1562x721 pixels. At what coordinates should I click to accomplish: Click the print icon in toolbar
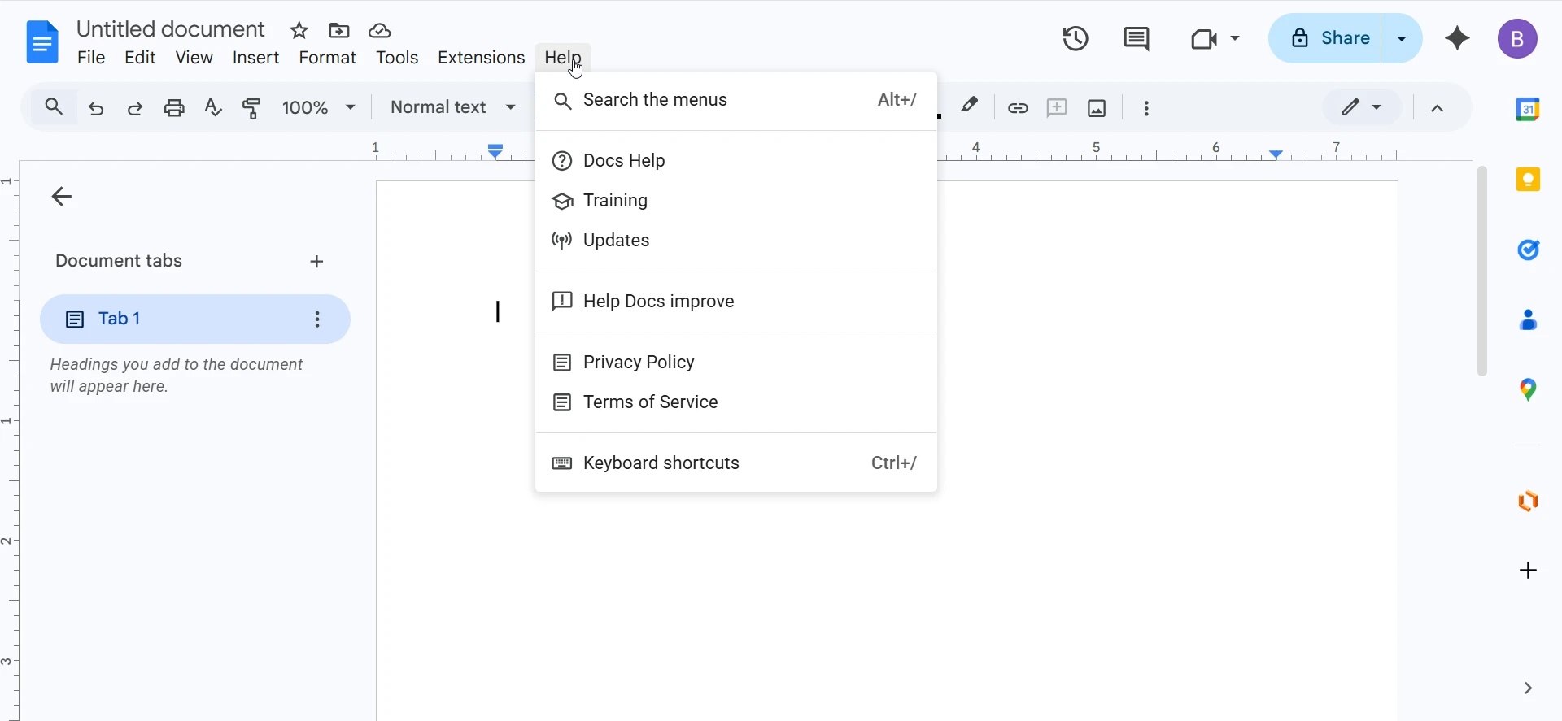[174, 107]
